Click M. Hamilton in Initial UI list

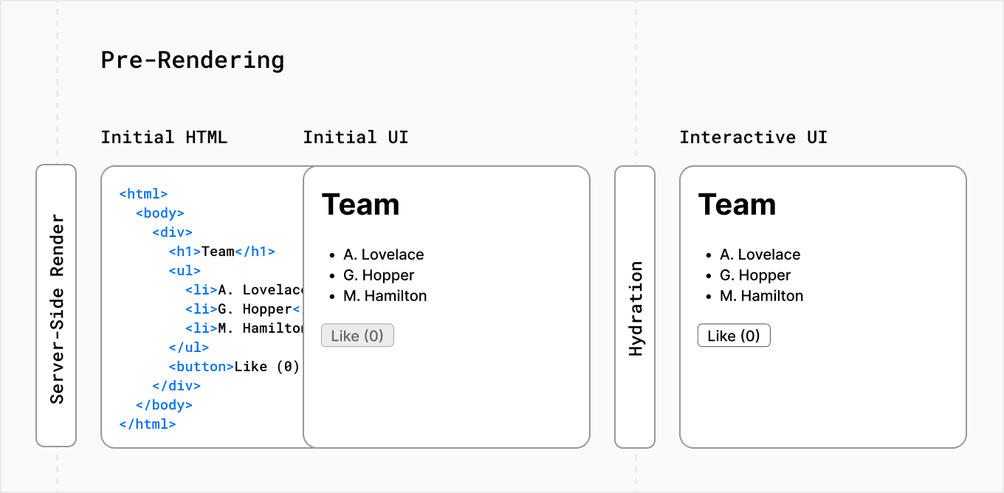[385, 296]
